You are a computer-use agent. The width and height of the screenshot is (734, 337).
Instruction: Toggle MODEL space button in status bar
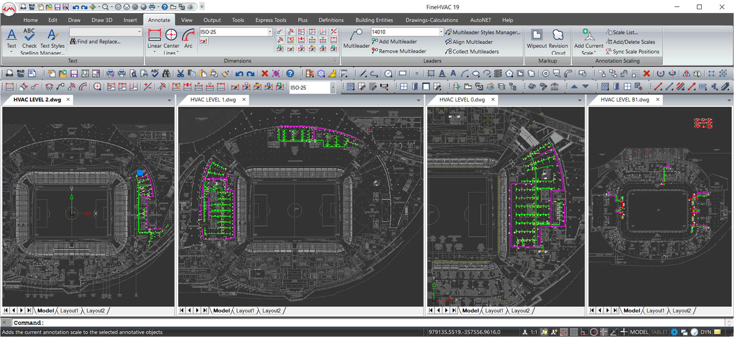[639, 332]
